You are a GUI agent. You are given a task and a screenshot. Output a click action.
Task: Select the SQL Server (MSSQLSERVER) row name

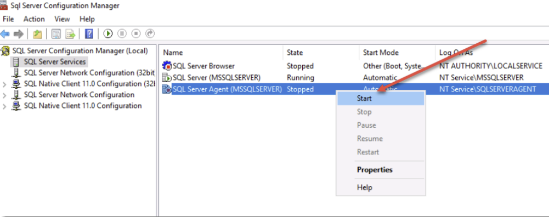point(217,78)
